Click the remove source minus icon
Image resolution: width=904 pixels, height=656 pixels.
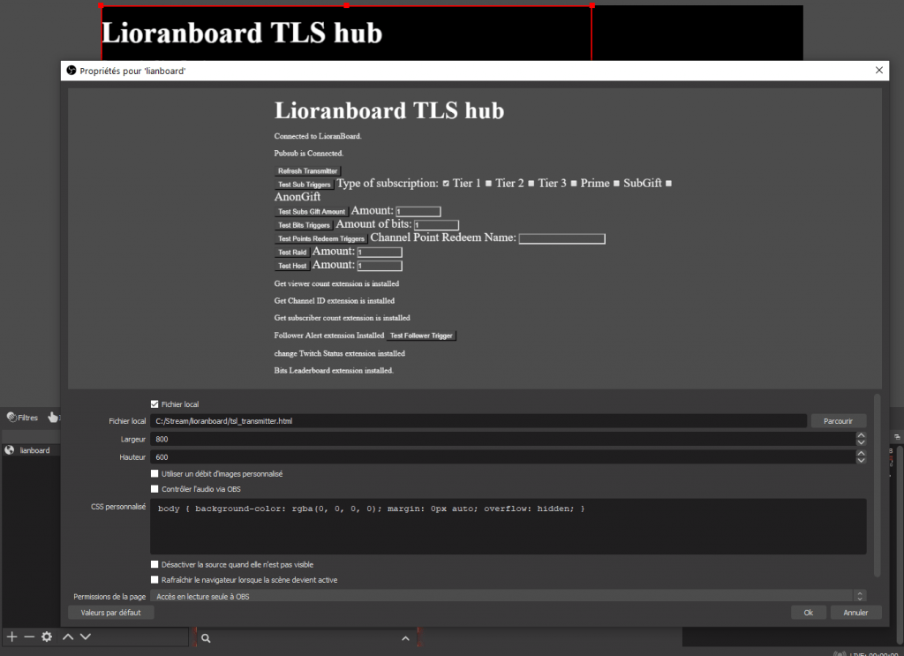[x=29, y=637]
